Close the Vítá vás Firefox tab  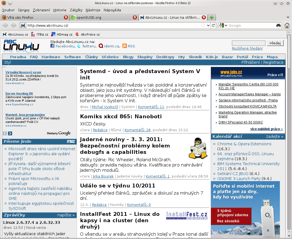point(66,17)
